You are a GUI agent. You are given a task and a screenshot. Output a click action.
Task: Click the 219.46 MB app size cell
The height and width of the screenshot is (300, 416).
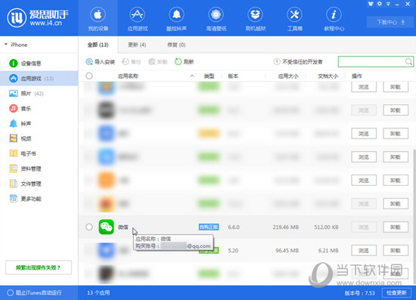[286, 227]
